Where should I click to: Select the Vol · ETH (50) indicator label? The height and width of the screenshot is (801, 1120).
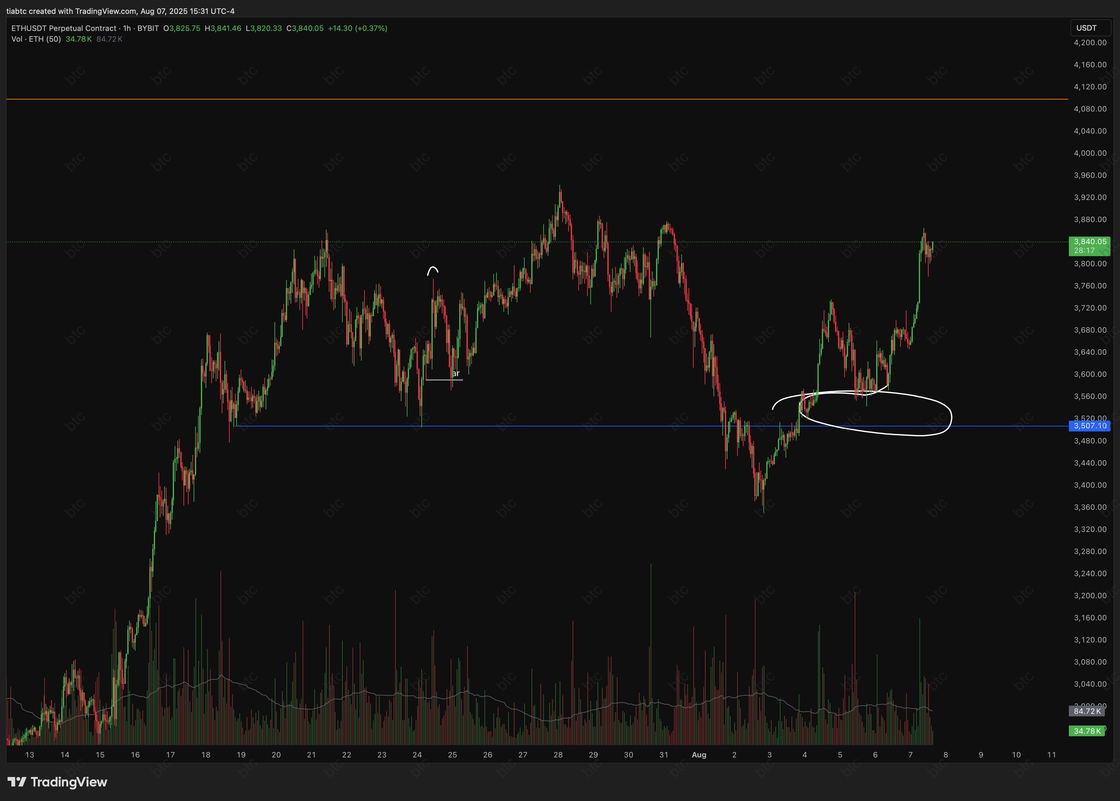pos(36,39)
